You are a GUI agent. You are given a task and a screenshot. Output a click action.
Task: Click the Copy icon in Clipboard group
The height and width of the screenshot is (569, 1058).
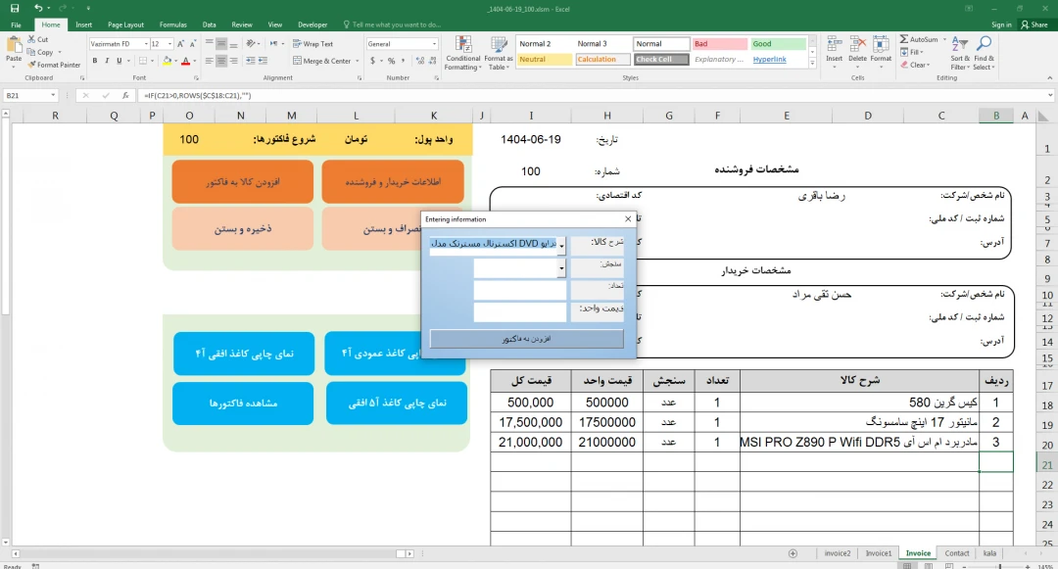(x=31, y=52)
